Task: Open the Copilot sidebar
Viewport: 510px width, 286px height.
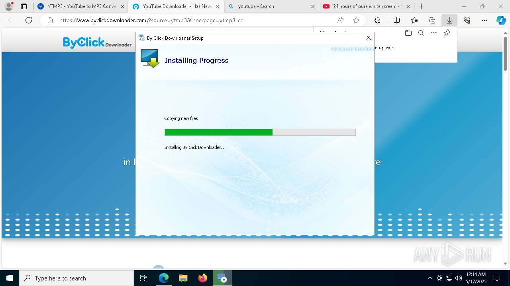Action: tap(501, 20)
